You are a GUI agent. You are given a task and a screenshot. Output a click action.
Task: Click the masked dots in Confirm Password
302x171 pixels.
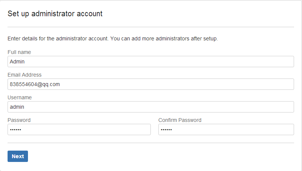[166, 129]
